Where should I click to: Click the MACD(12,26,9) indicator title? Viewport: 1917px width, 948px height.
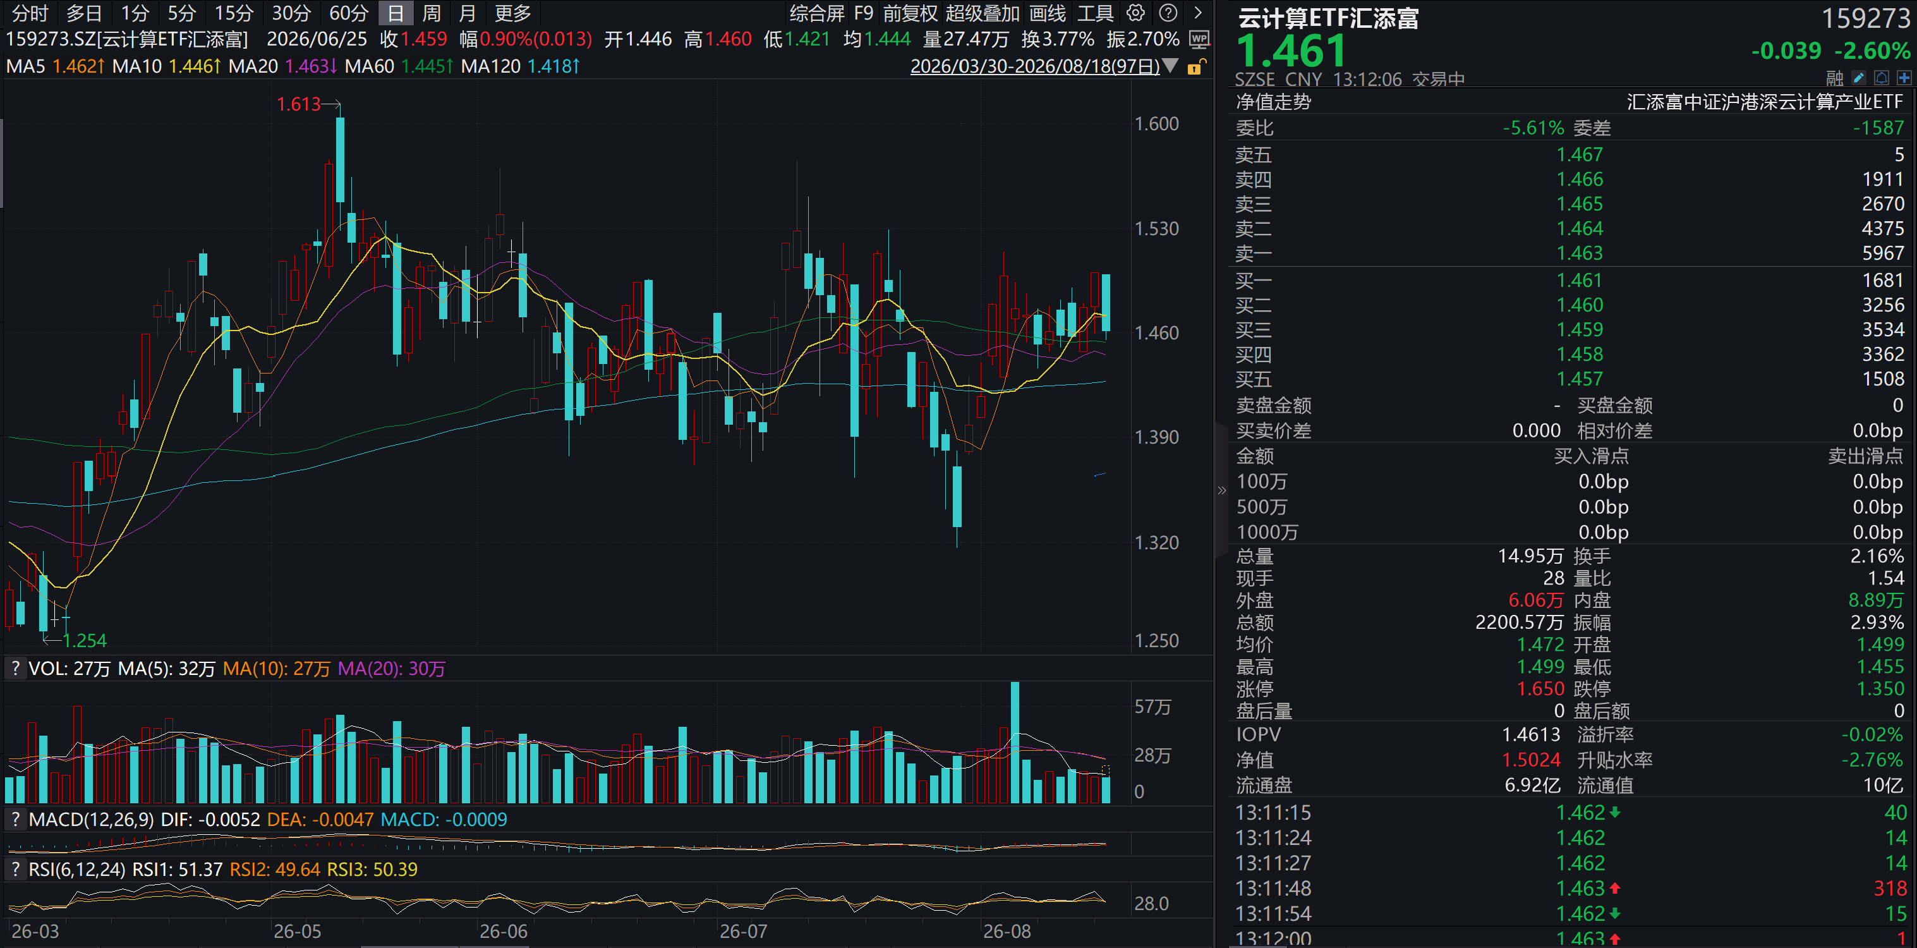point(91,819)
